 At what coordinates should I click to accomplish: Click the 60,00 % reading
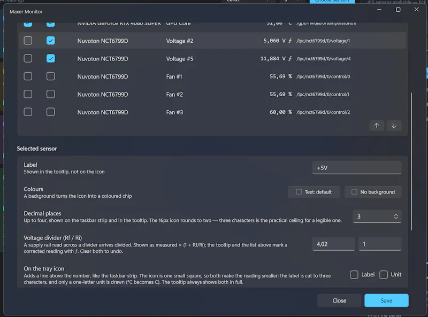pos(280,112)
